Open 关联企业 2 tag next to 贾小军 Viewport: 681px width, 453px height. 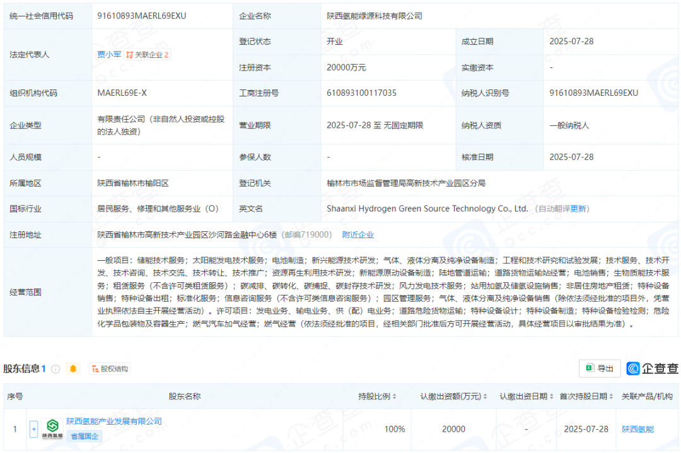(x=147, y=55)
